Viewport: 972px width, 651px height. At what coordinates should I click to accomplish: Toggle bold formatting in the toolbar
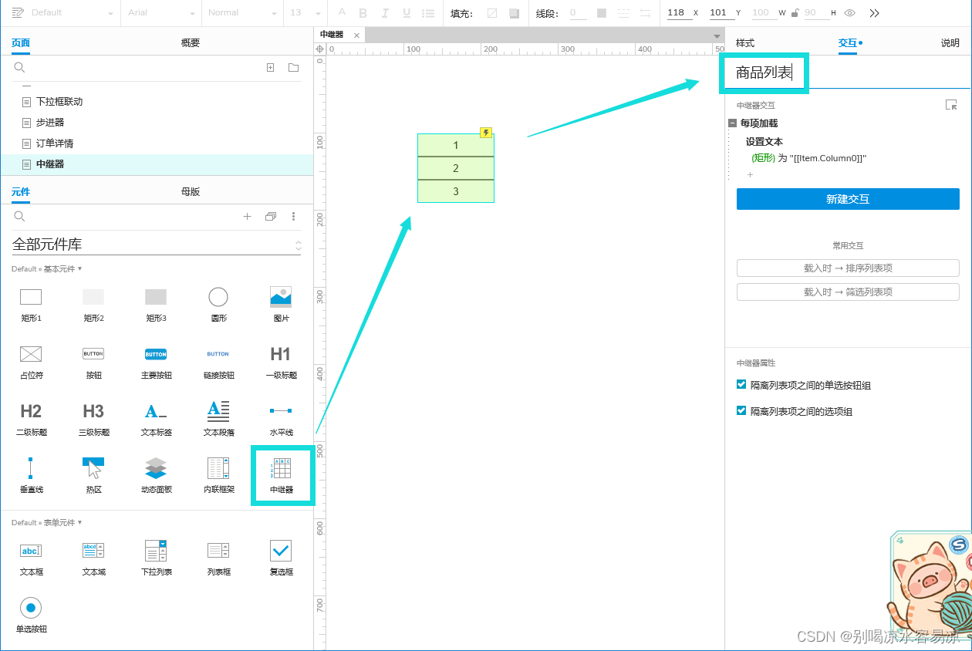[x=363, y=13]
